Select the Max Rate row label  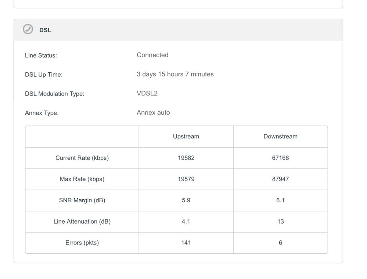pos(82,179)
